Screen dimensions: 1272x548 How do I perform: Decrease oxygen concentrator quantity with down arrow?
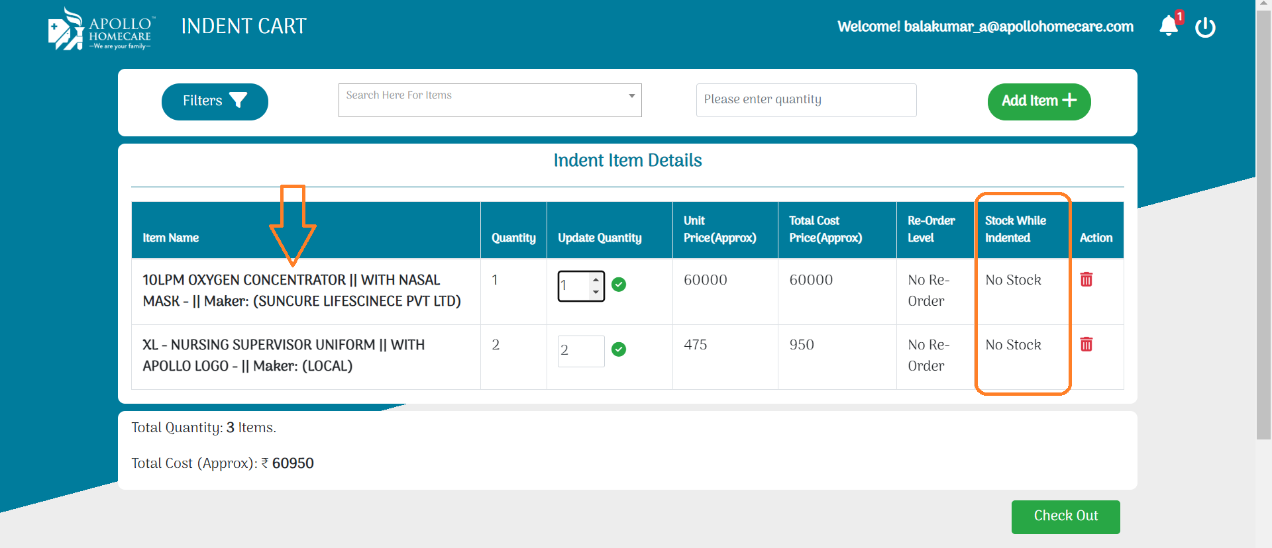(x=596, y=293)
